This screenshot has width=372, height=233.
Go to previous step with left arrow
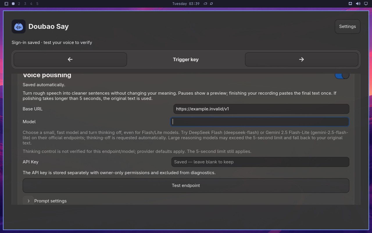pos(70,59)
